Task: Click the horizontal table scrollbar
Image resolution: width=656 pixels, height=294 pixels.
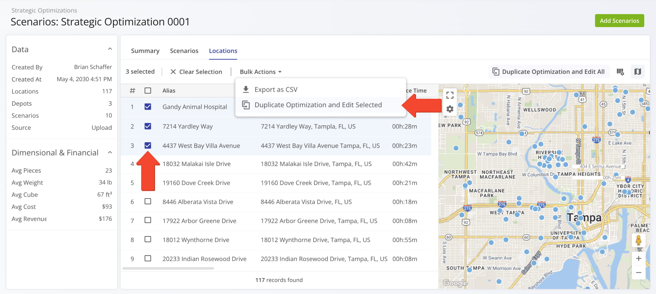Action: [x=168, y=268]
